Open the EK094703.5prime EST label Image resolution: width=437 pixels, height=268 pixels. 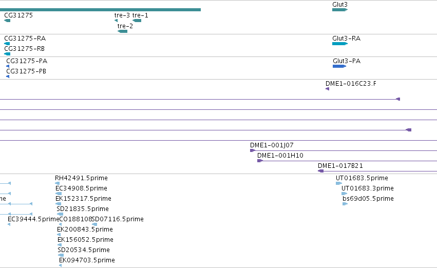87,260
